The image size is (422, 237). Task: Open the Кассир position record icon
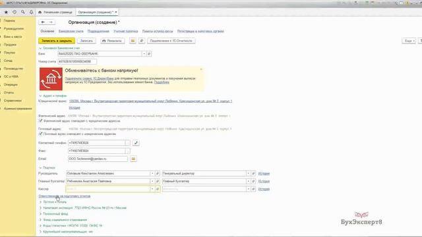tap(253, 189)
